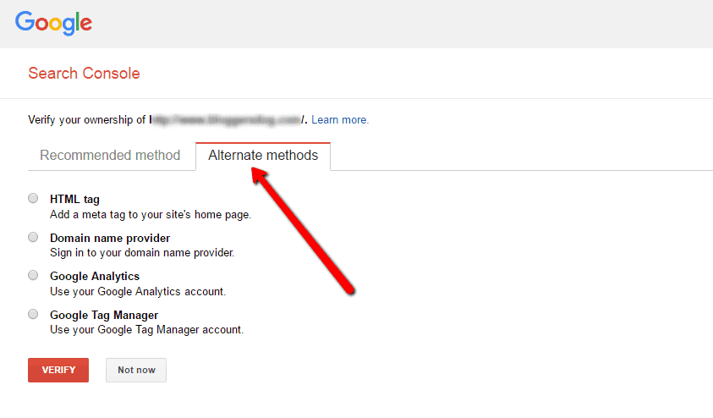Click 'Use your Google Analytics account' text
This screenshot has height=418, width=713.
[x=138, y=292]
